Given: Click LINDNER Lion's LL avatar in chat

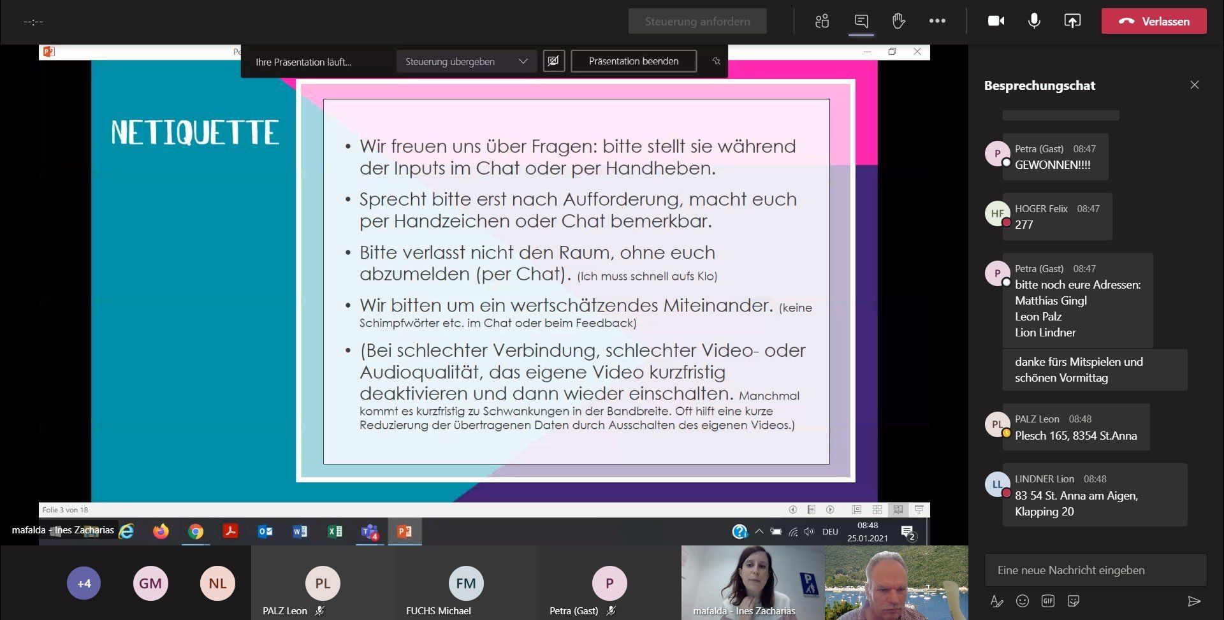Looking at the screenshot, I should [x=997, y=484].
